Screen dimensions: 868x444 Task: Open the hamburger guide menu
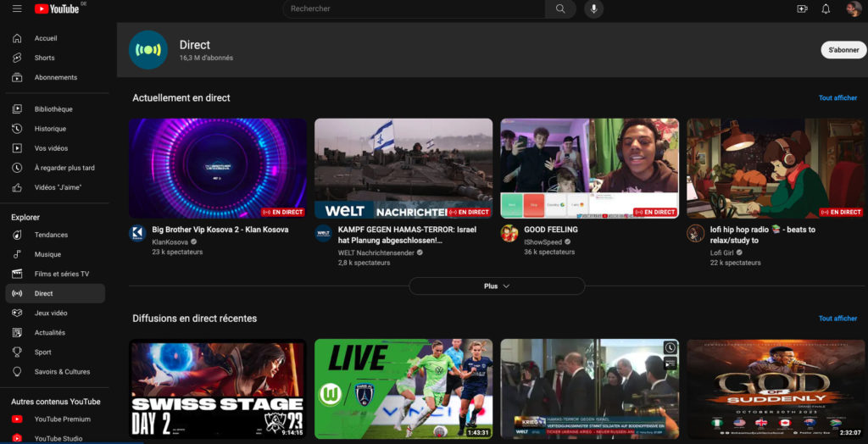pyautogui.click(x=17, y=8)
